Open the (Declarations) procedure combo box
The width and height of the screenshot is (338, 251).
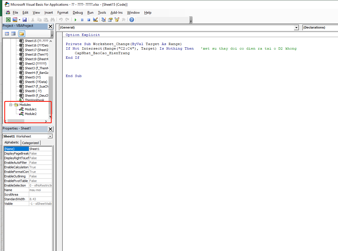(320, 28)
